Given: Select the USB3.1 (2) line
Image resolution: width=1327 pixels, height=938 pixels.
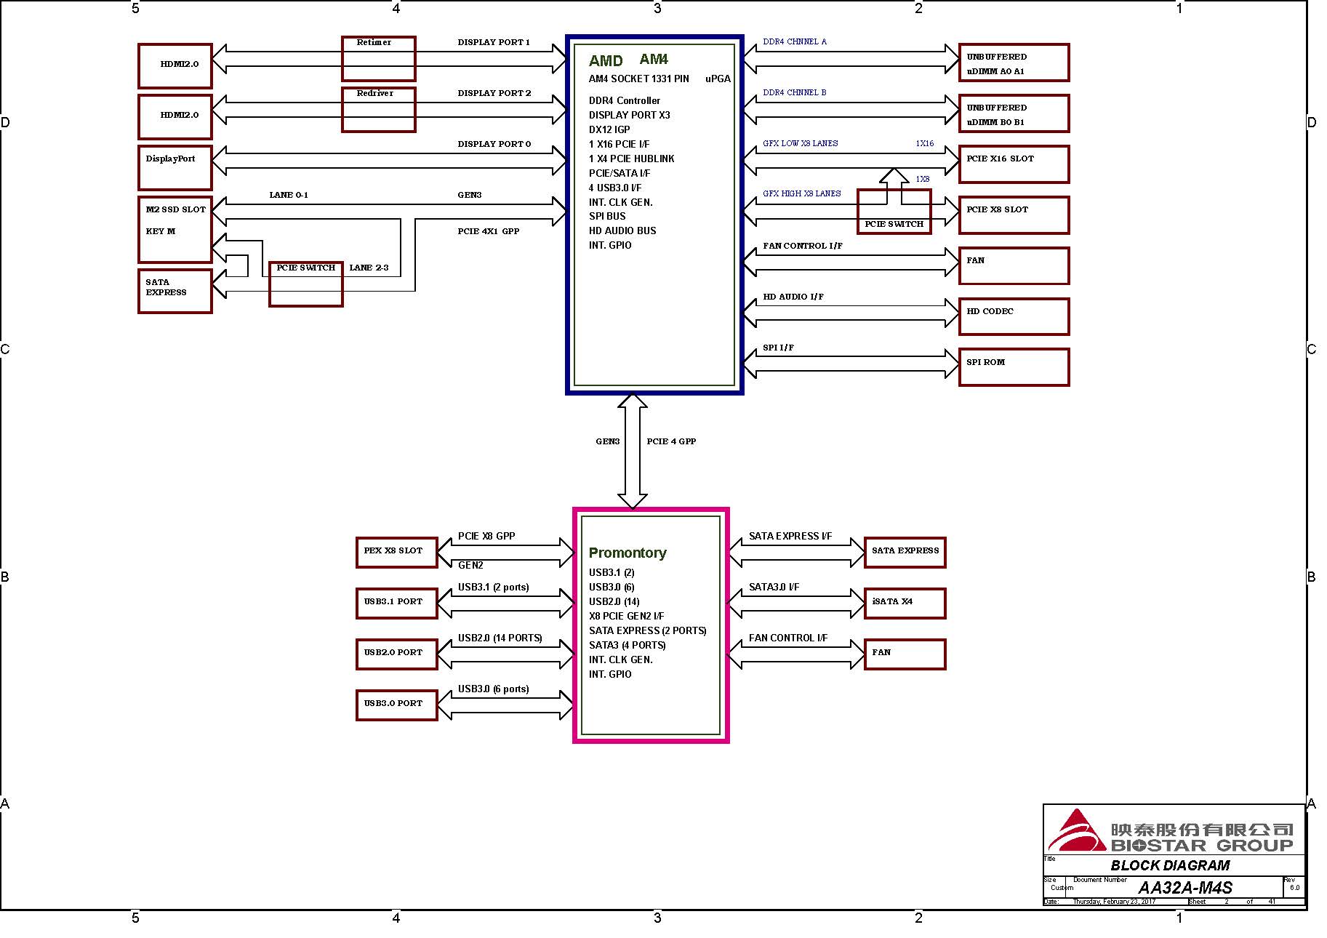Looking at the screenshot, I should point(612,572).
